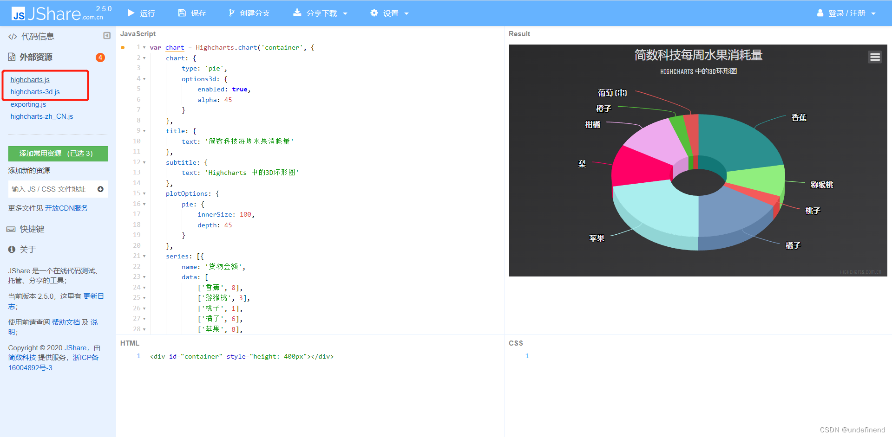Click the Result panel label
This screenshot has width=892, height=437.
point(519,34)
